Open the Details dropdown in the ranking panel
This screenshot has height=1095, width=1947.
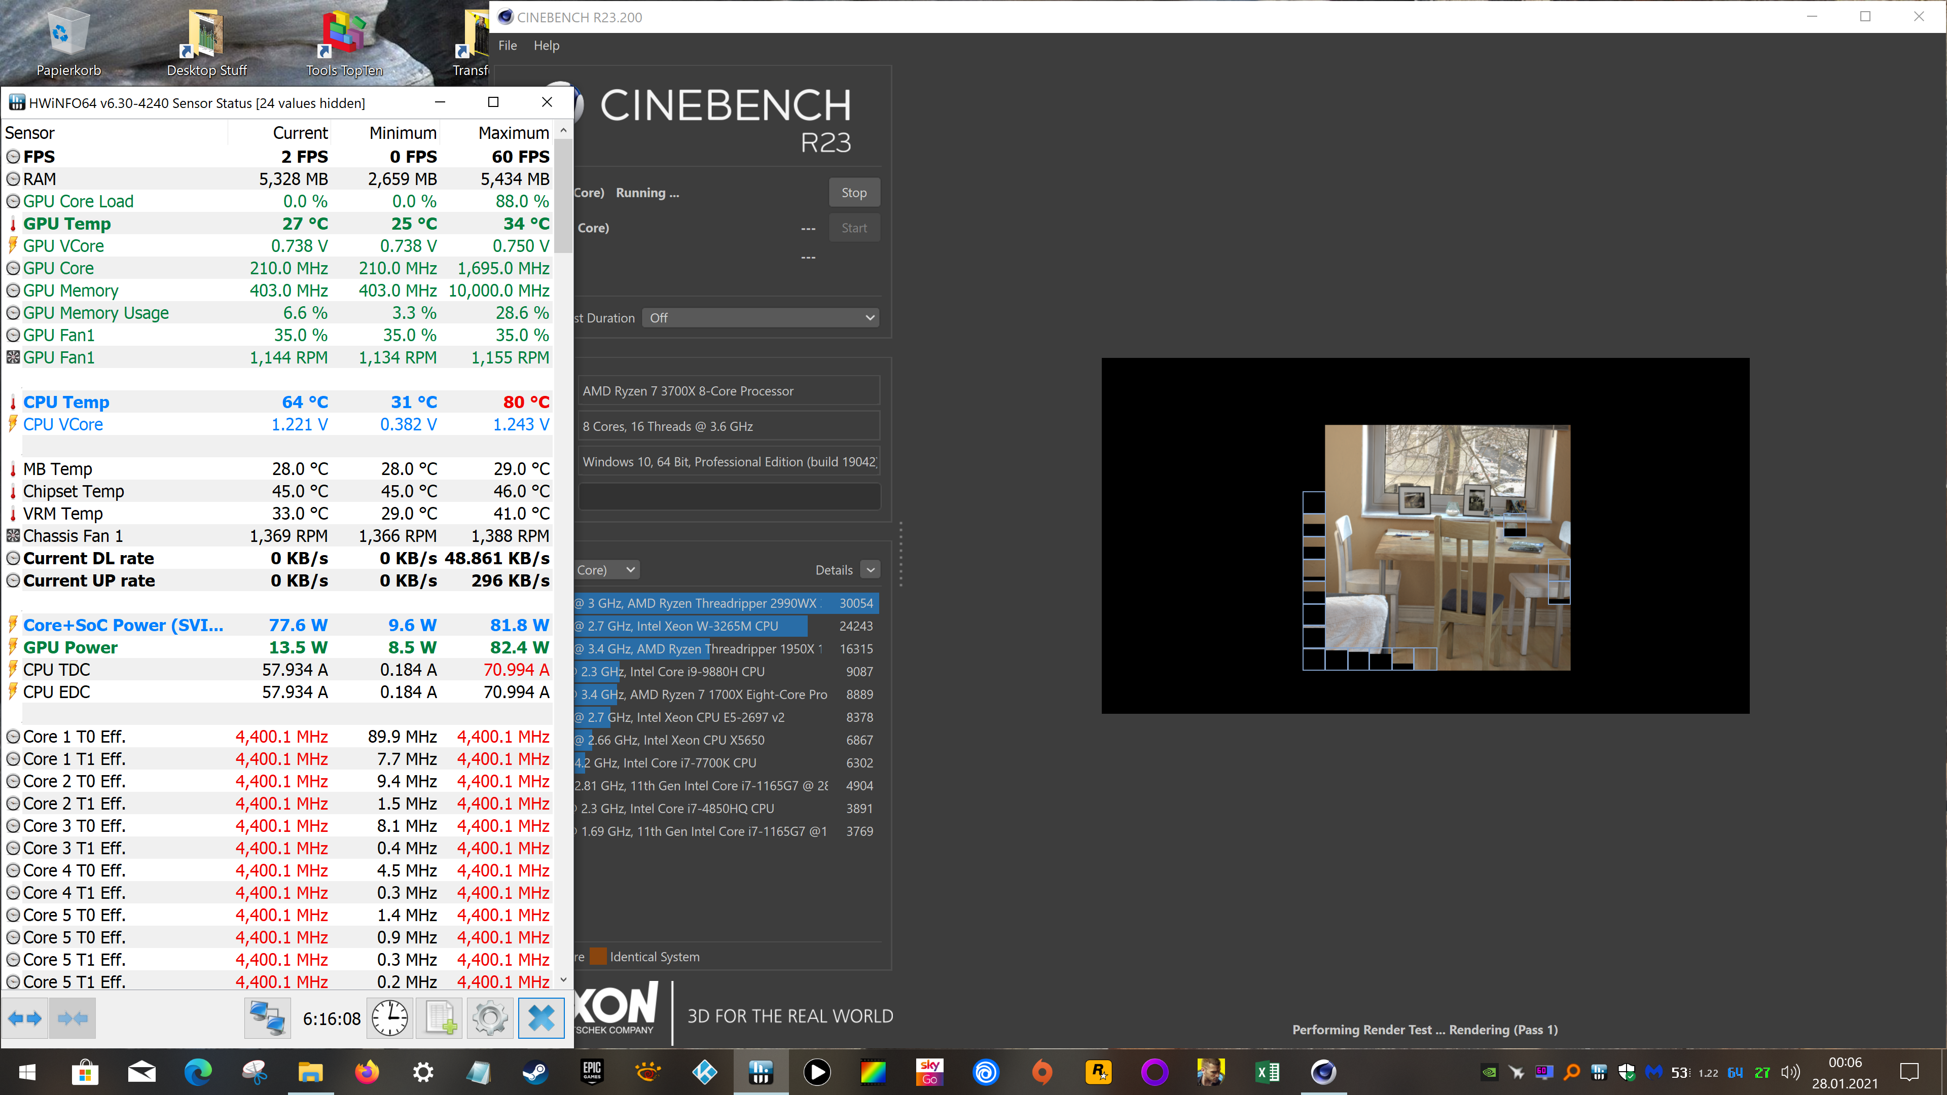(871, 570)
